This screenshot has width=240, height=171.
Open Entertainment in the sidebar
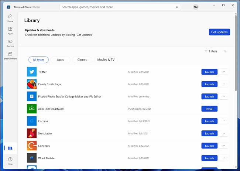[10, 55]
